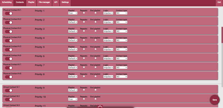Save the contact configuration

click(x=215, y=100)
